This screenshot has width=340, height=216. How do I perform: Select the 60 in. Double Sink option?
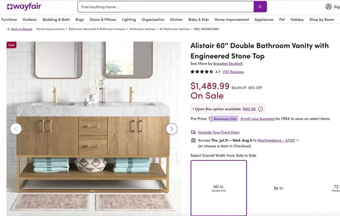(x=219, y=188)
